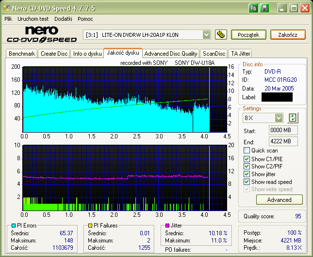Open the Dodatki menu

63,19
